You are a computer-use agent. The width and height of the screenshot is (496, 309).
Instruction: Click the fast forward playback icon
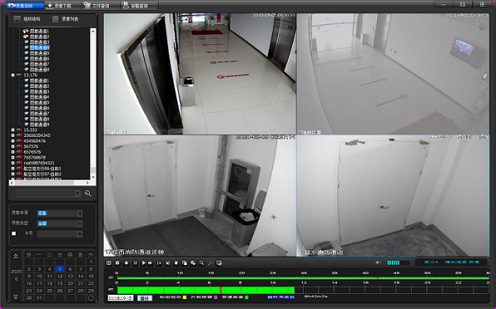pos(151,263)
